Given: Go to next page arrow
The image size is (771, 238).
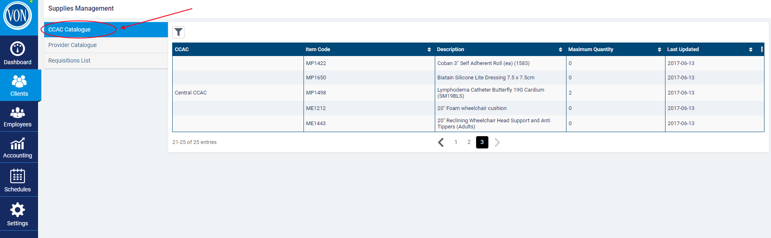Looking at the screenshot, I should coord(497,142).
